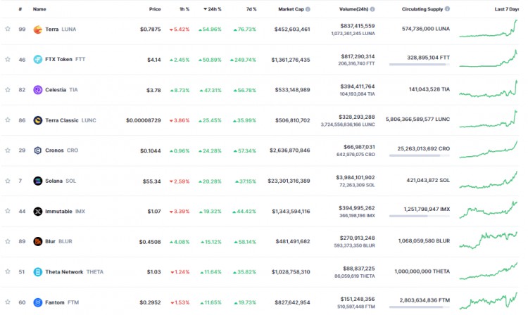Star Terra Classic LUNC row
Image resolution: width=528 pixels, height=315 pixels.
pyautogui.click(x=8, y=120)
